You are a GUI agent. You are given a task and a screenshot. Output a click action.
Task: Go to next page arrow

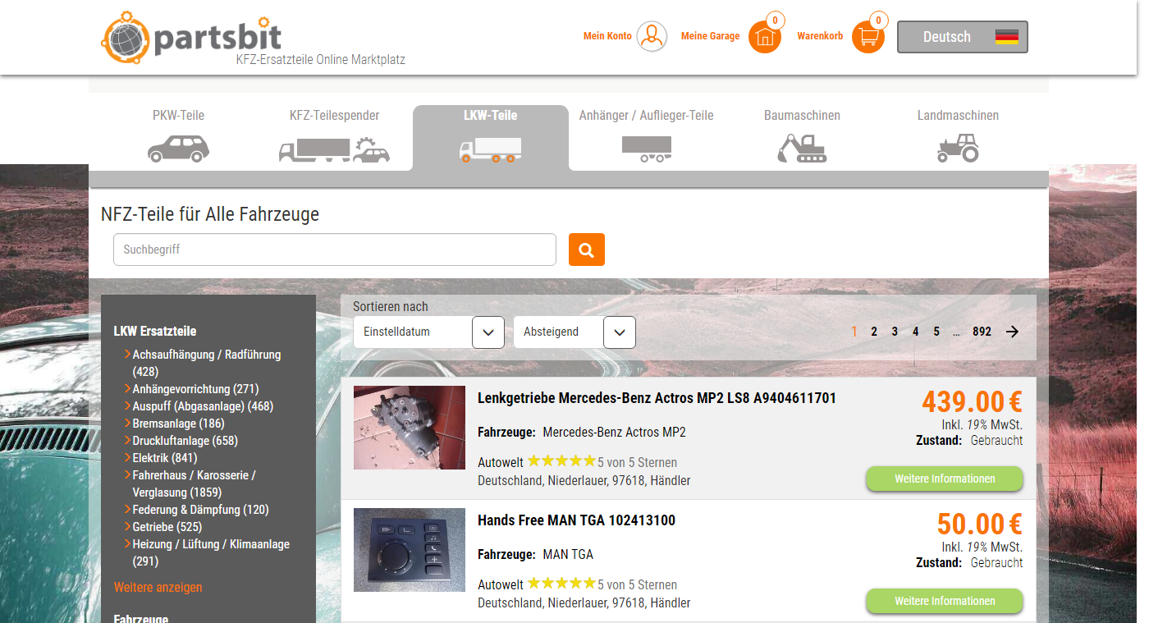pos(1012,332)
